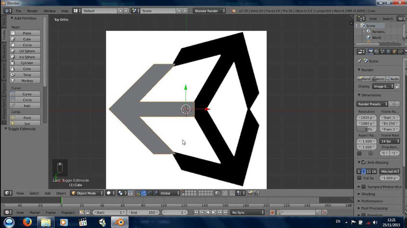Viewport: 407px width, 228px height.
Task: Toggle manipulate center points icon
Action: coord(130,193)
